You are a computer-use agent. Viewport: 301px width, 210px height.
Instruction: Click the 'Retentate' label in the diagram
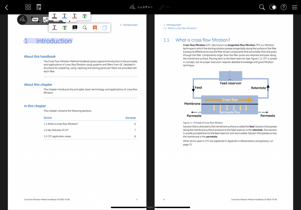258,88
